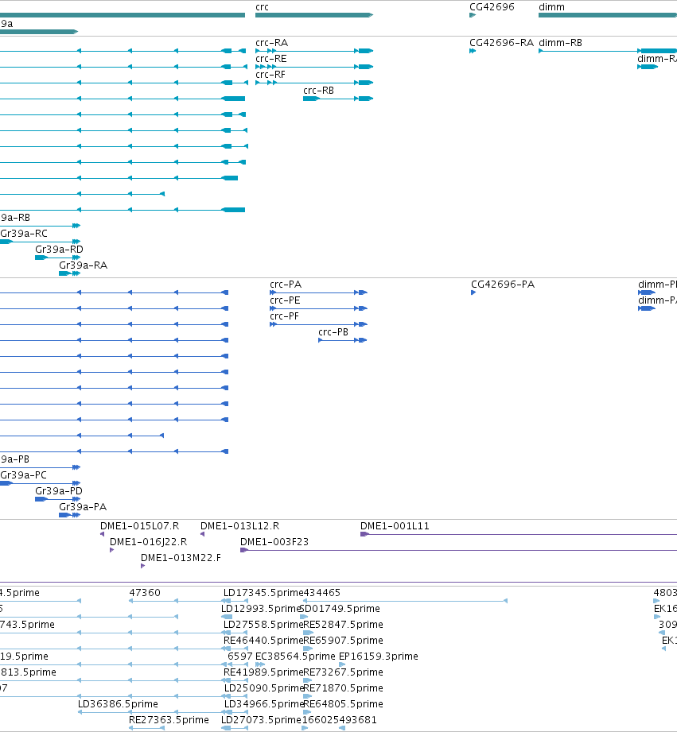Select transcript label crc-RB
Image resolution: width=677 pixels, height=732 pixels.
319,91
